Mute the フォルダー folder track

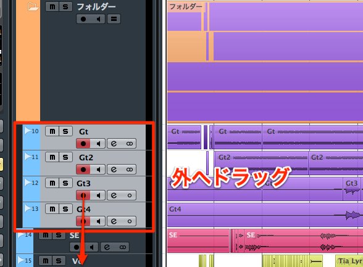pyautogui.click(x=52, y=7)
